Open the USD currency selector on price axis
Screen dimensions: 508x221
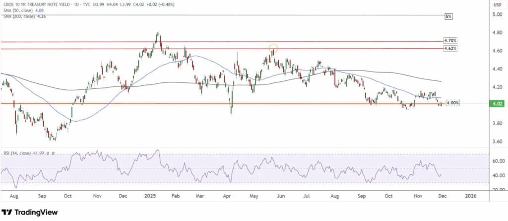point(496,4)
